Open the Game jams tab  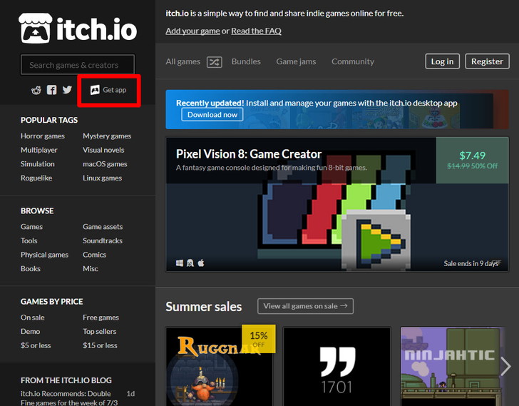click(x=297, y=61)
